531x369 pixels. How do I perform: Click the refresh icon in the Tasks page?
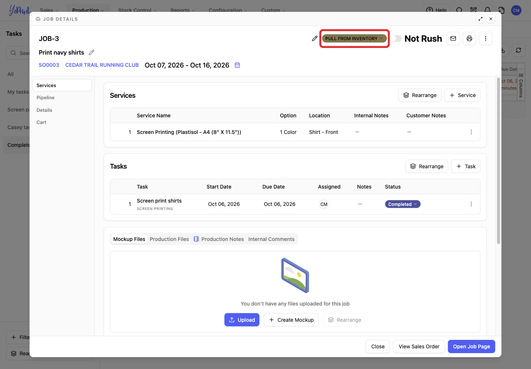click(518, 50)
